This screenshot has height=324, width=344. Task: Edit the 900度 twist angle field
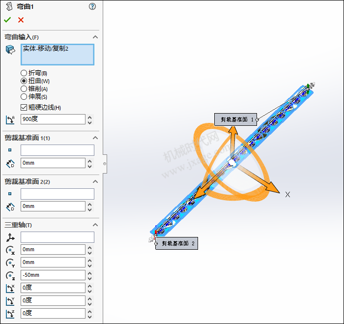53,119
